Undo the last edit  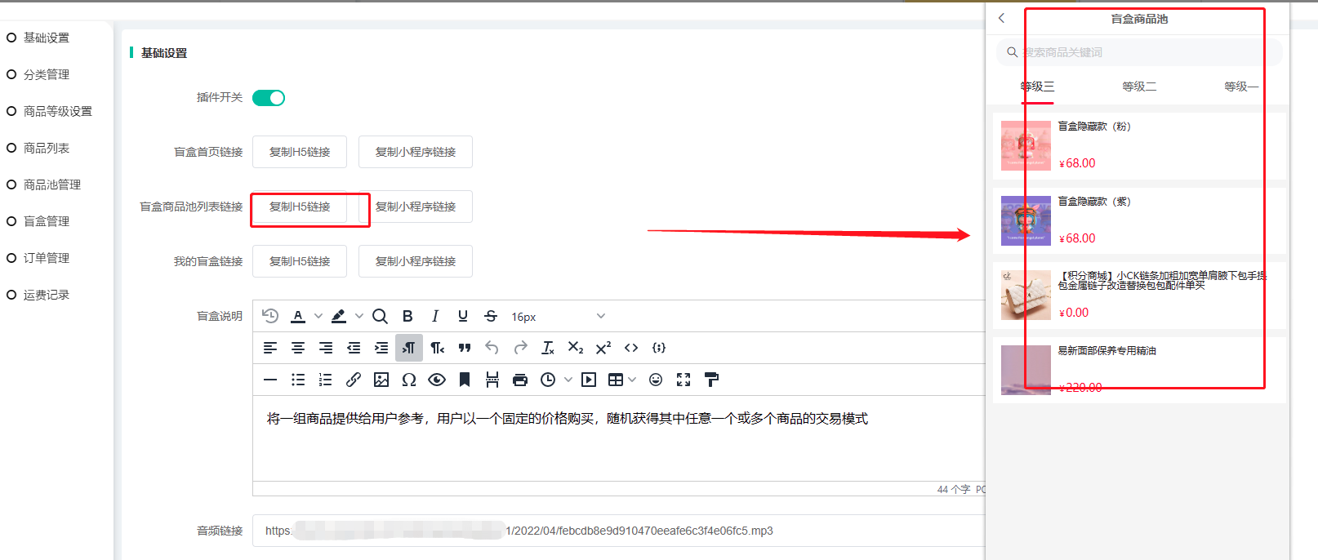coord(492,348)
